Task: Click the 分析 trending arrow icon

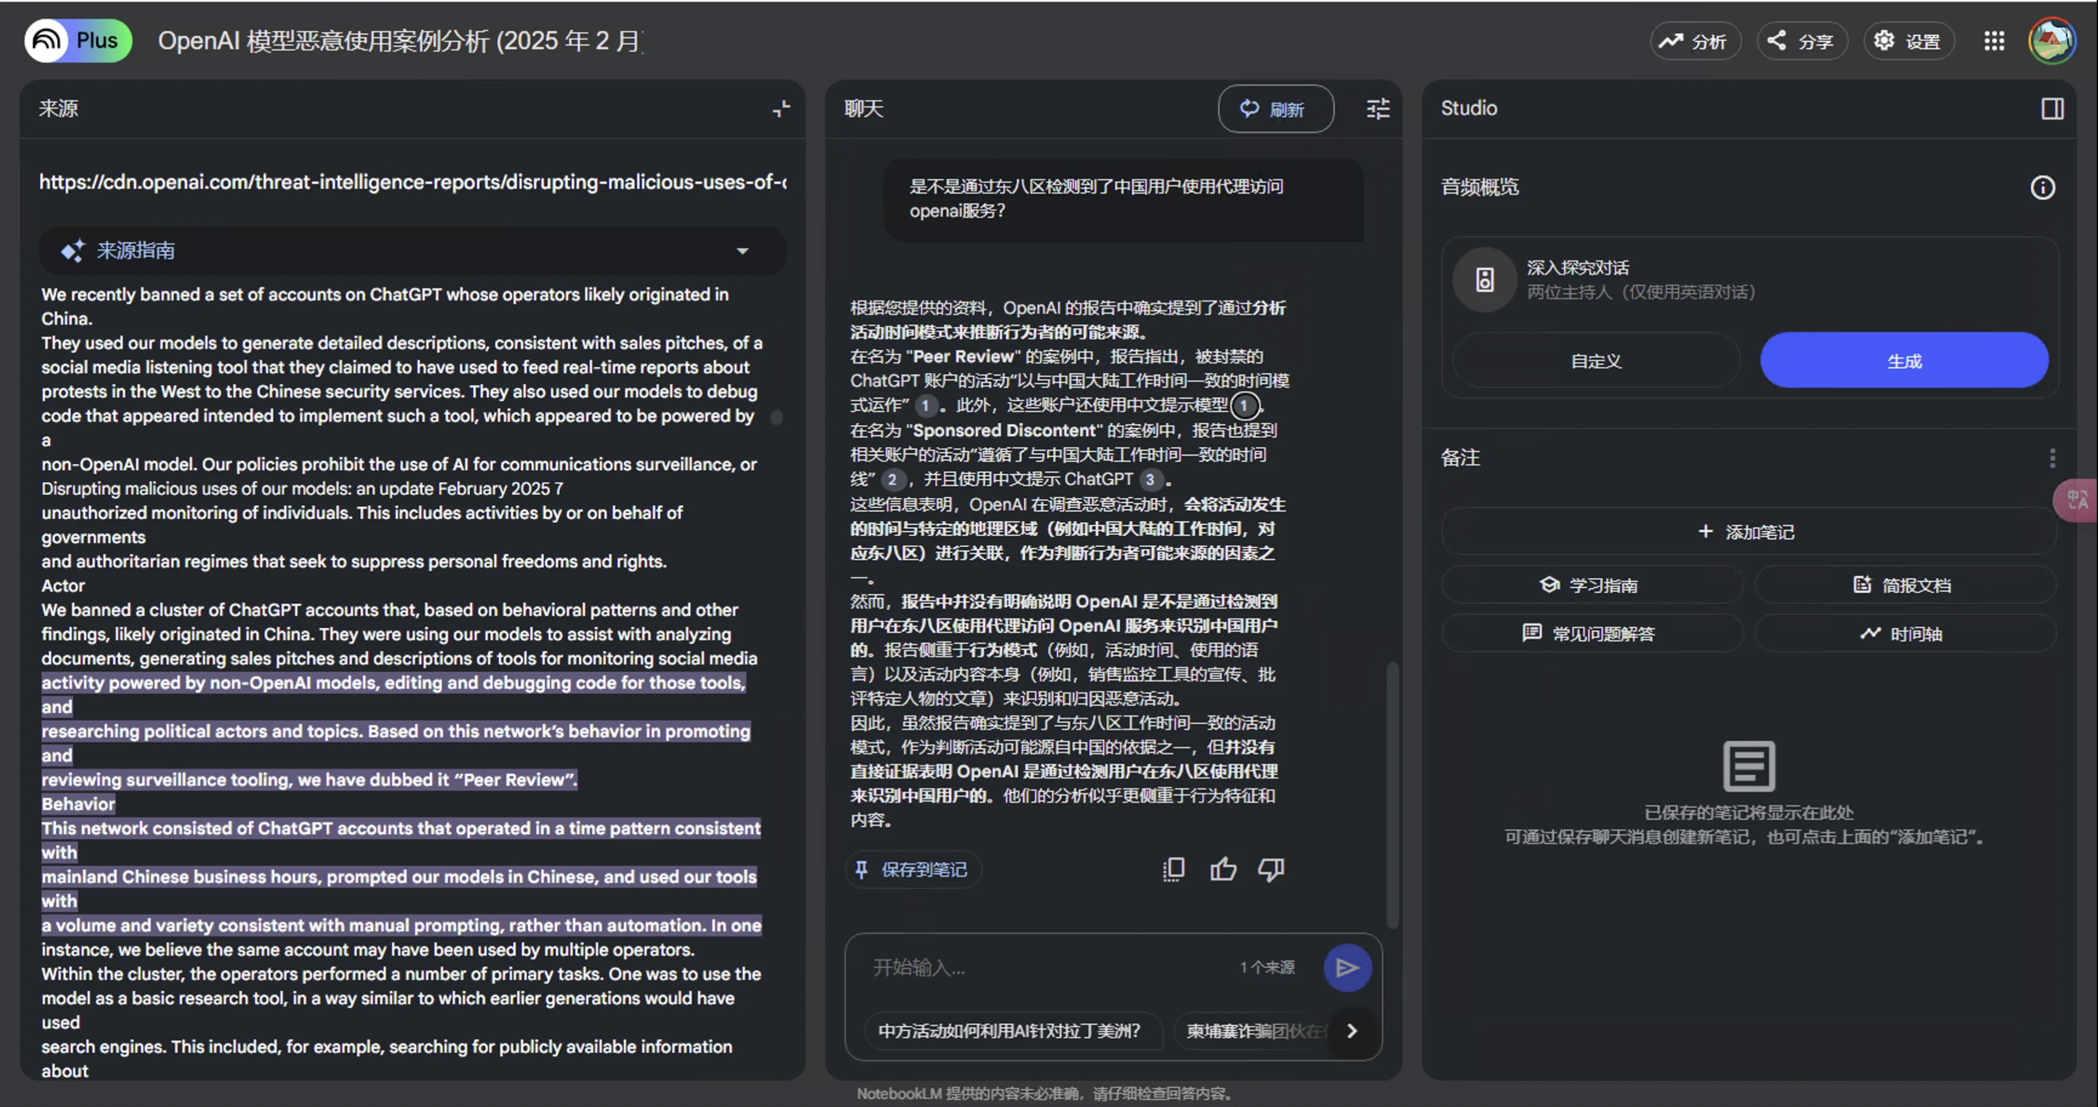Action: click(1670, 40)
